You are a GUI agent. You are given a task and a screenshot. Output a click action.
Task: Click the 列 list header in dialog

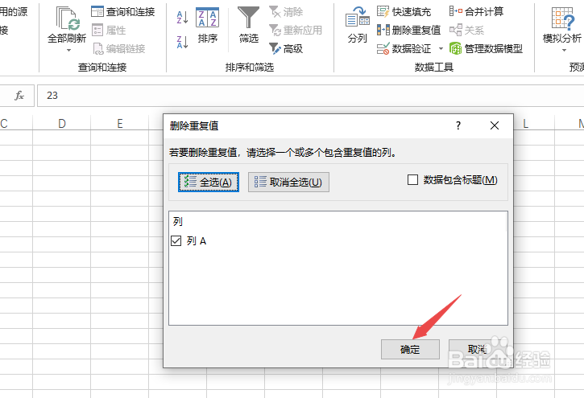[x=178, y=222]
